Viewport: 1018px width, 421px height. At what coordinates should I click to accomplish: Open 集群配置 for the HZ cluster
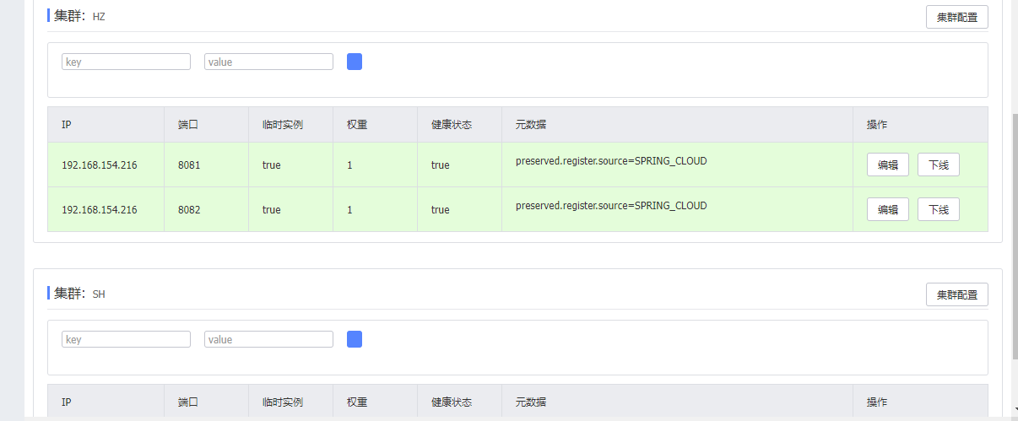[957, 17]
